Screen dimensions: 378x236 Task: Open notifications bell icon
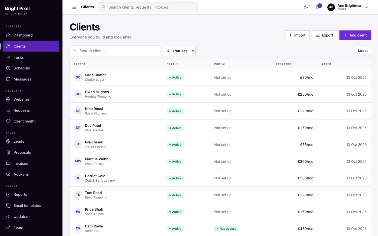pyautogui.click(x=318, y=7)
